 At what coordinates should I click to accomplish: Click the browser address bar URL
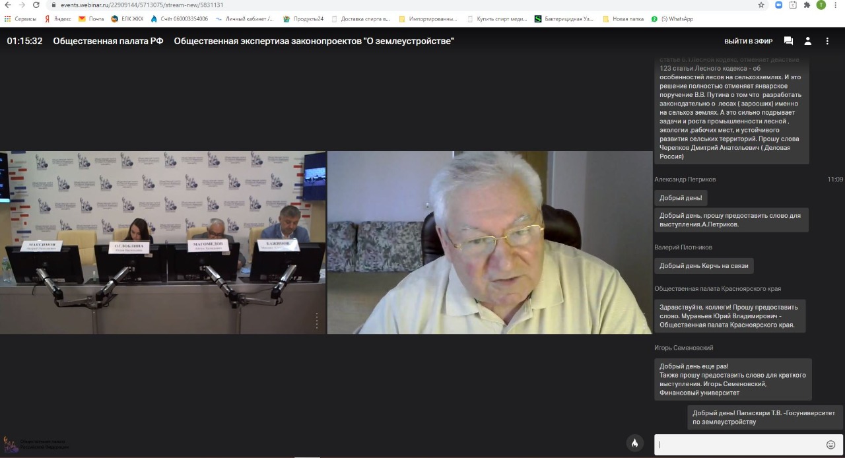point(142,5)
